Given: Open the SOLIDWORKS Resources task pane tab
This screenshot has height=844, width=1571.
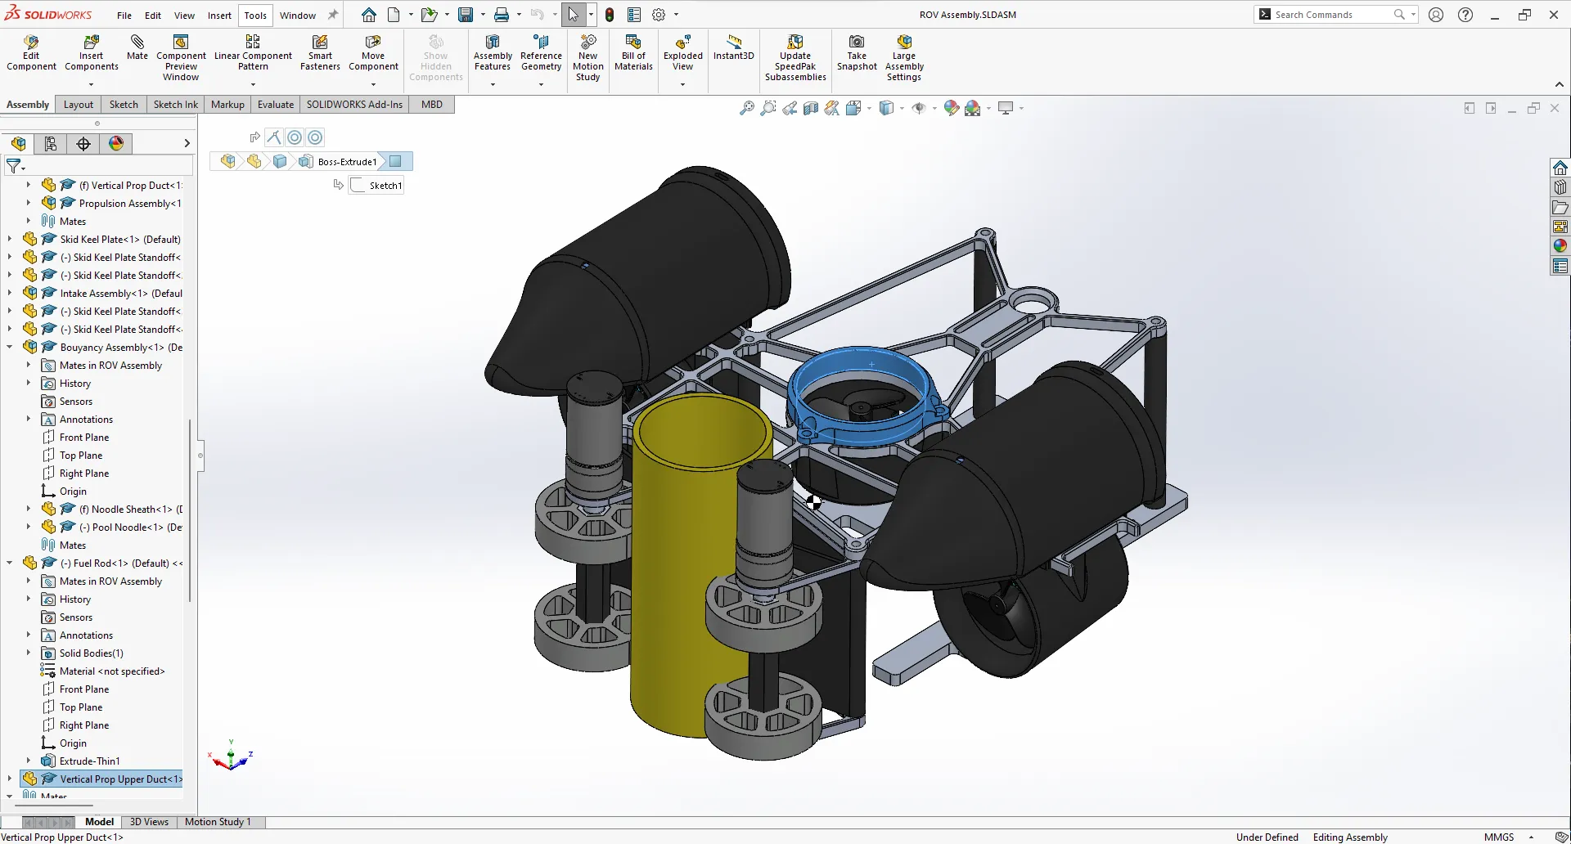Looking at the screenshot, I should coord(1560,168).
